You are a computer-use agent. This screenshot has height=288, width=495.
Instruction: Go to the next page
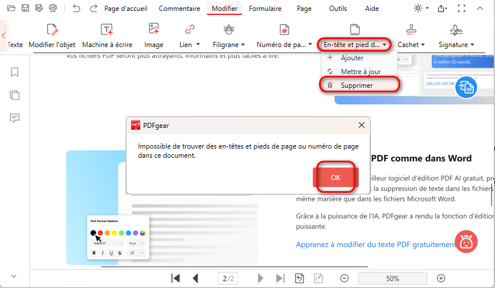pos(260,278)
